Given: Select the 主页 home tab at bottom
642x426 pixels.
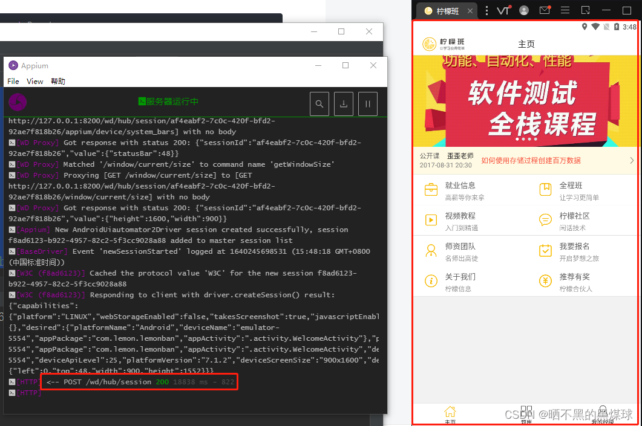Looking at the screenshot, I should pyautogui.click(x=450, y=415).
